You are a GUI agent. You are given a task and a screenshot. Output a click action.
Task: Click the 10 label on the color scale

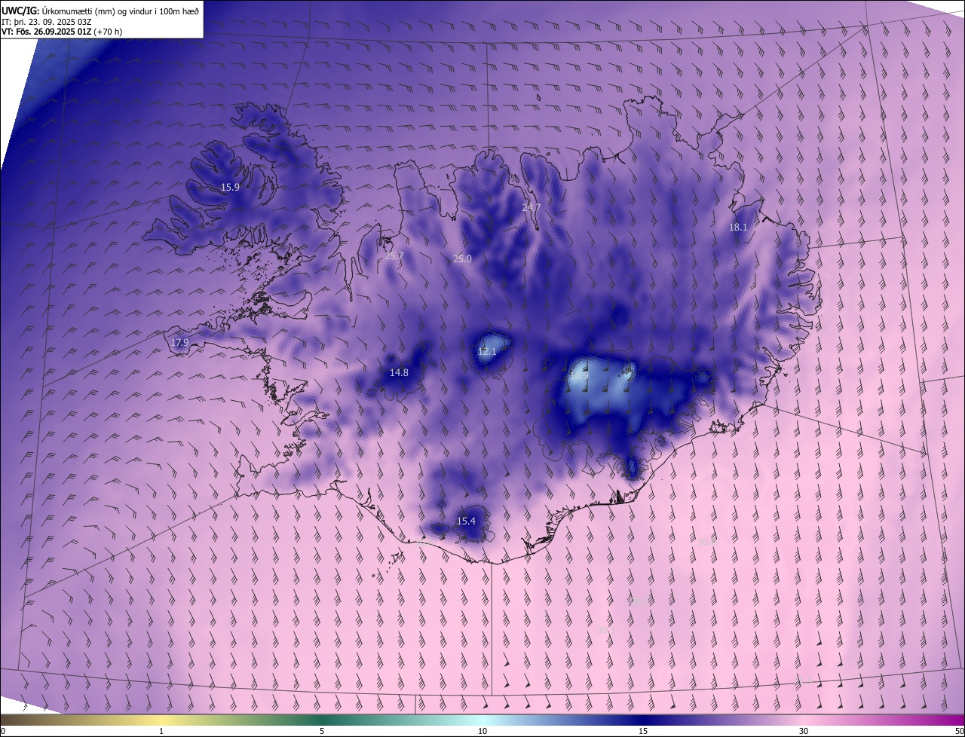[482, 731]
